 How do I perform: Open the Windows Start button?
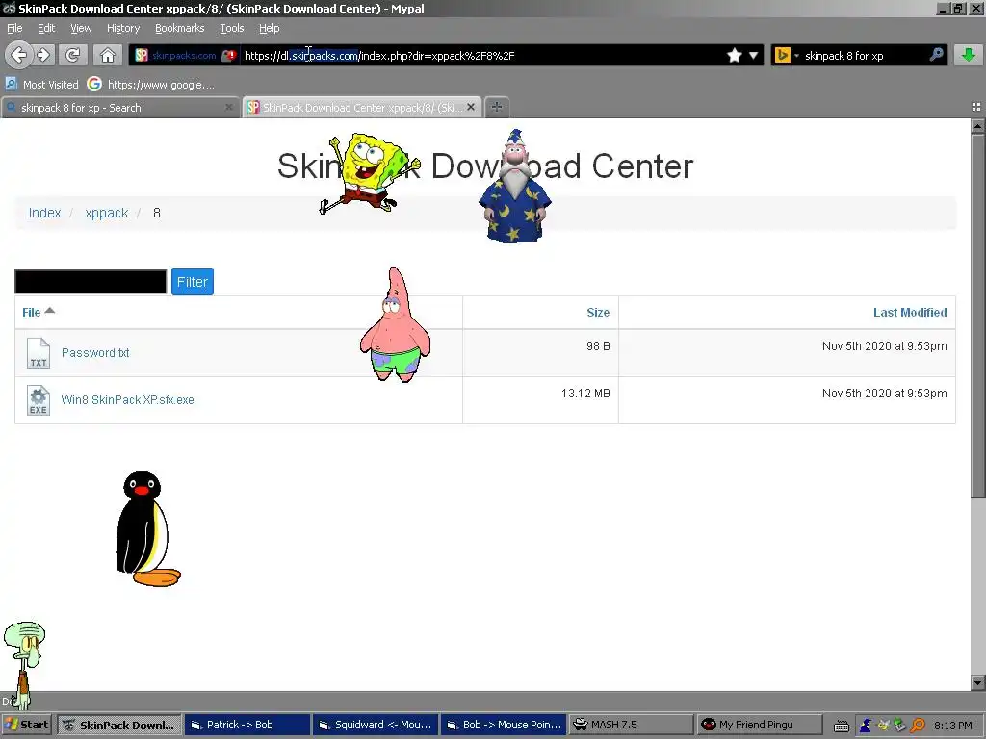point(26,725)
